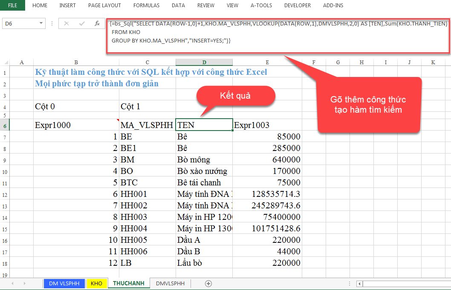Select column E header

[267, 62]
